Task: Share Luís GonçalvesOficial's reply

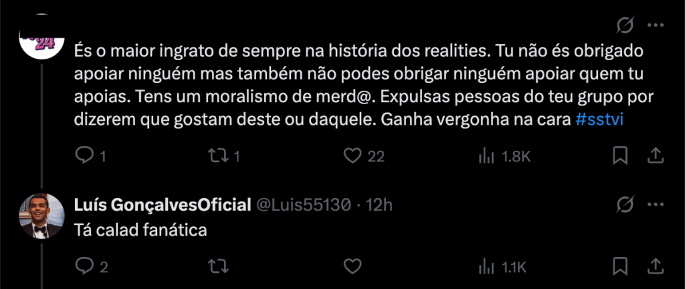Action: (x=656, y=267)
